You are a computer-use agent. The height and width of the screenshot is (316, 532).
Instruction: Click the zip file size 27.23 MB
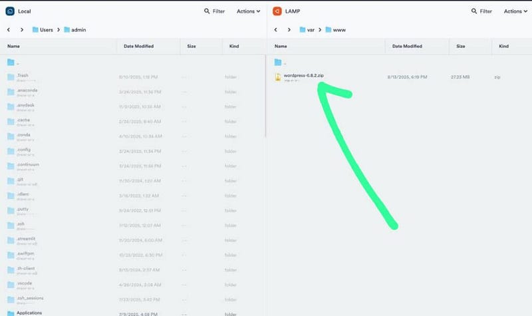pyautogui.click(x=460, y=77)
